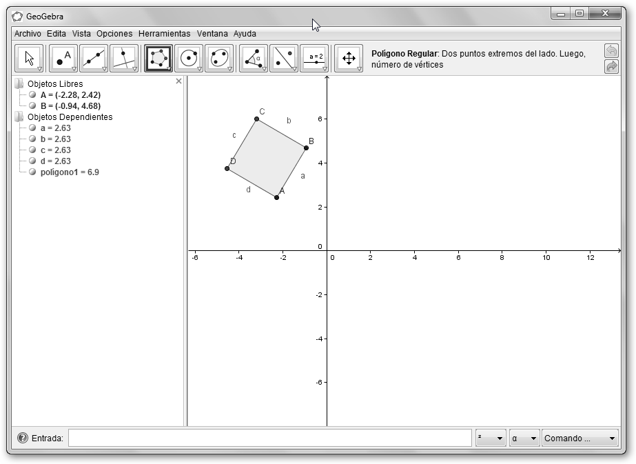636x464 pixels.
Task: Click the Entrada input field
Action: coord(269,438)
